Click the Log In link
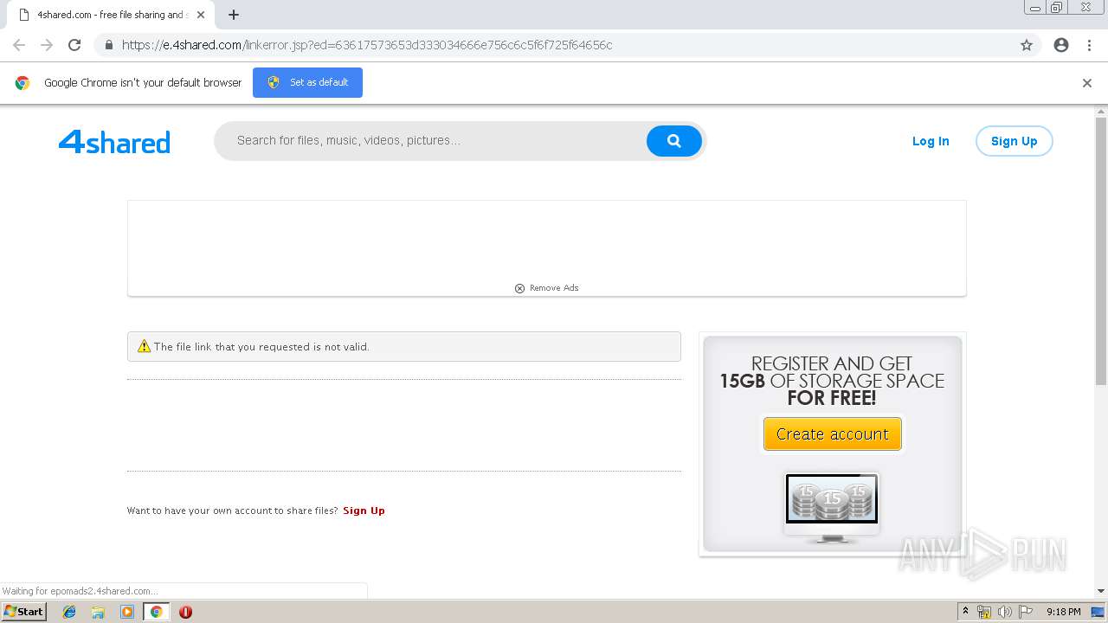Image resolution: width=1108 pixels, height=623 pixels. 931,141
